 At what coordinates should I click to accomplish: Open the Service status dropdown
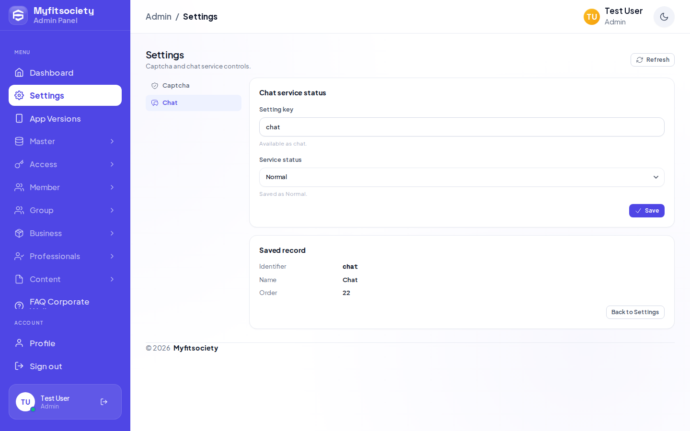(461, 177)
